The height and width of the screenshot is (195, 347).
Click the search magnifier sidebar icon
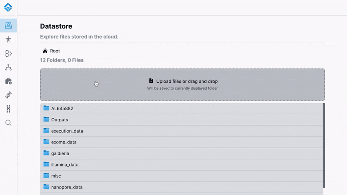8,123
